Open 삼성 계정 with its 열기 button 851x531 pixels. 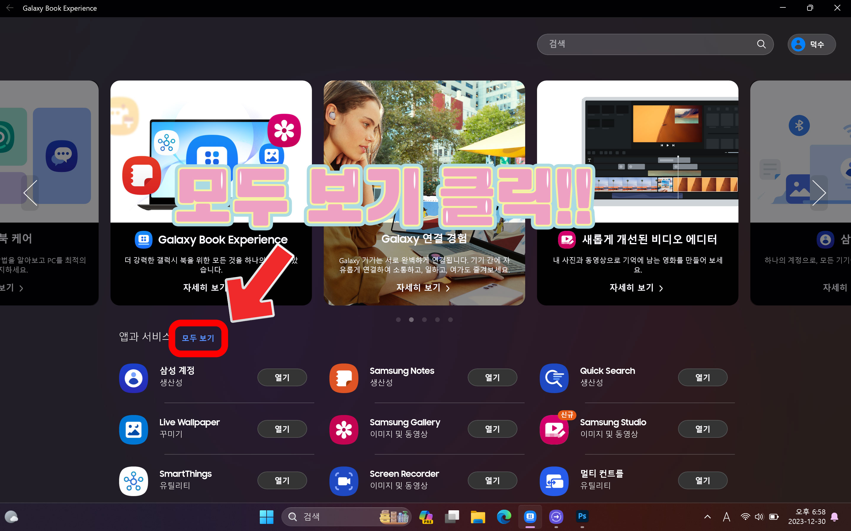pyautogui.click(x=282, y=377)
